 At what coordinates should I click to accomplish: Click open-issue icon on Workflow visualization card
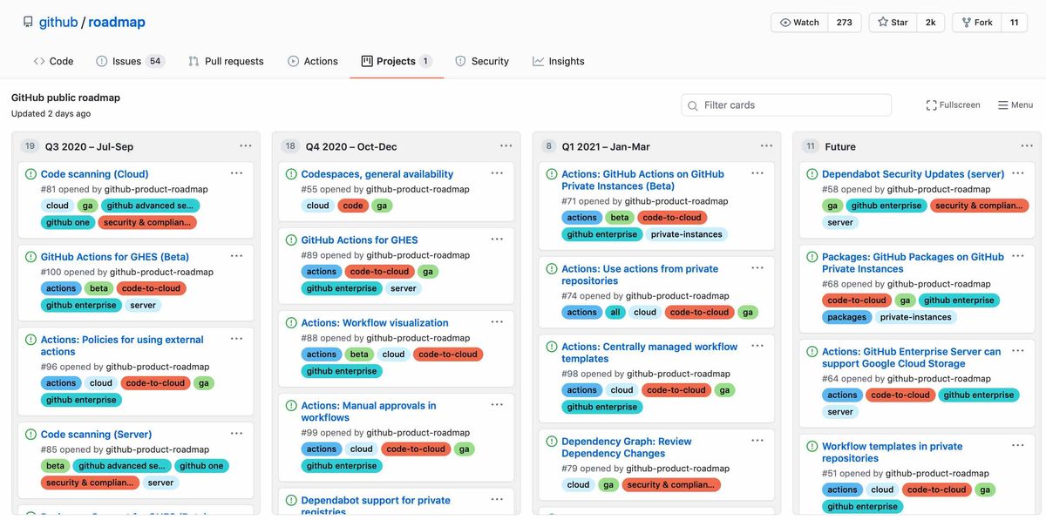(291, 323)
